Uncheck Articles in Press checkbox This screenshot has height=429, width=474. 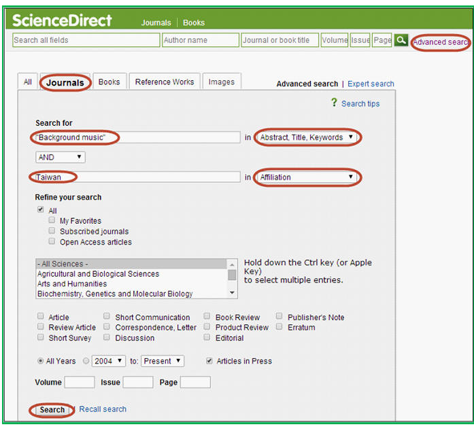209,361
